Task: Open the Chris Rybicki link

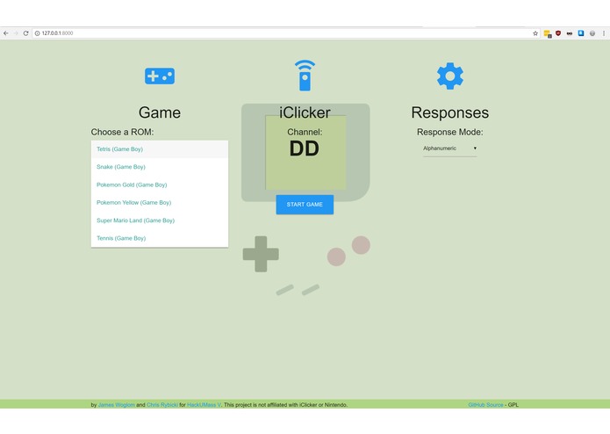Action: pyautogui.click(x=162, y=405)
